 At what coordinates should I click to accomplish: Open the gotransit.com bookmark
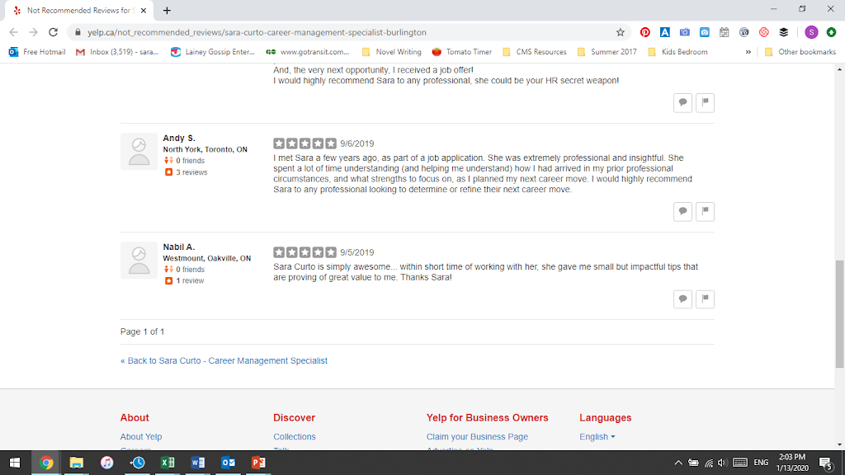(308, 52)
